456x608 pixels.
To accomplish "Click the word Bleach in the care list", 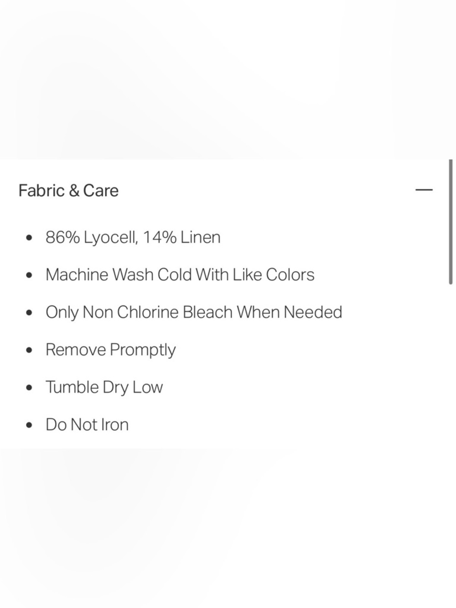I will coord(207,312).
